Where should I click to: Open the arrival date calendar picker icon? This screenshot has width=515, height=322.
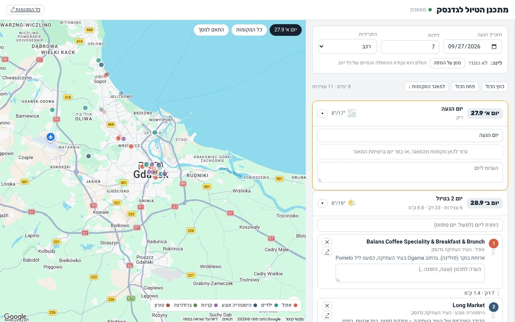click(x=494, y=47)
